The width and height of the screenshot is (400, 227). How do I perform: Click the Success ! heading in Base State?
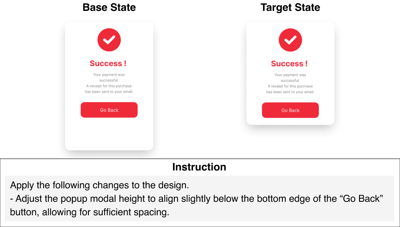click(x=108, y=63)
